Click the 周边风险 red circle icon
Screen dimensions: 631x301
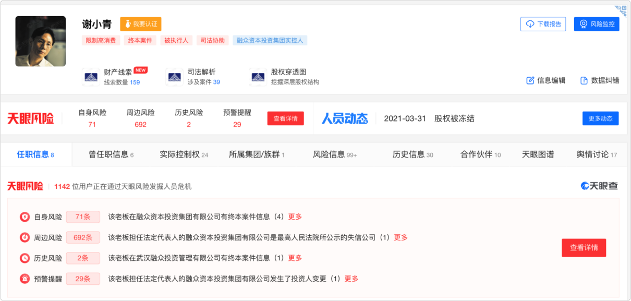click(x=25, y=237)
